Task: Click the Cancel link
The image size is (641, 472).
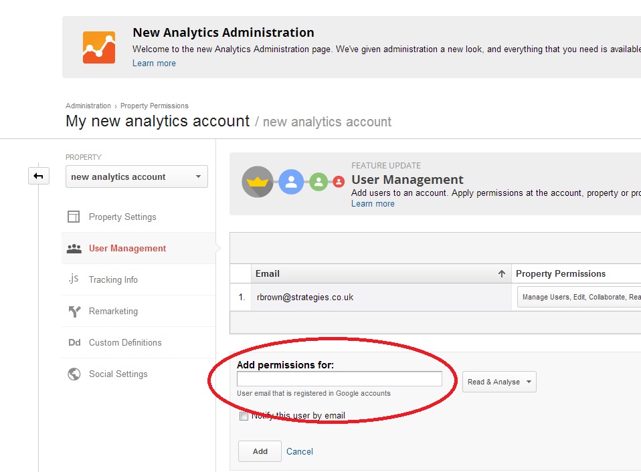Action: click(300, 451)
